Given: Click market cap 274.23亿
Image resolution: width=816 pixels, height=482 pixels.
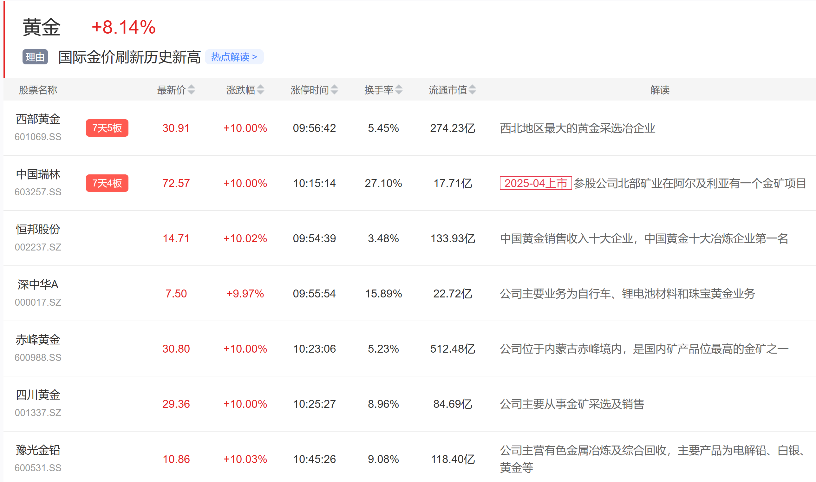Looking at the screenshot, I should click(453, 128).
